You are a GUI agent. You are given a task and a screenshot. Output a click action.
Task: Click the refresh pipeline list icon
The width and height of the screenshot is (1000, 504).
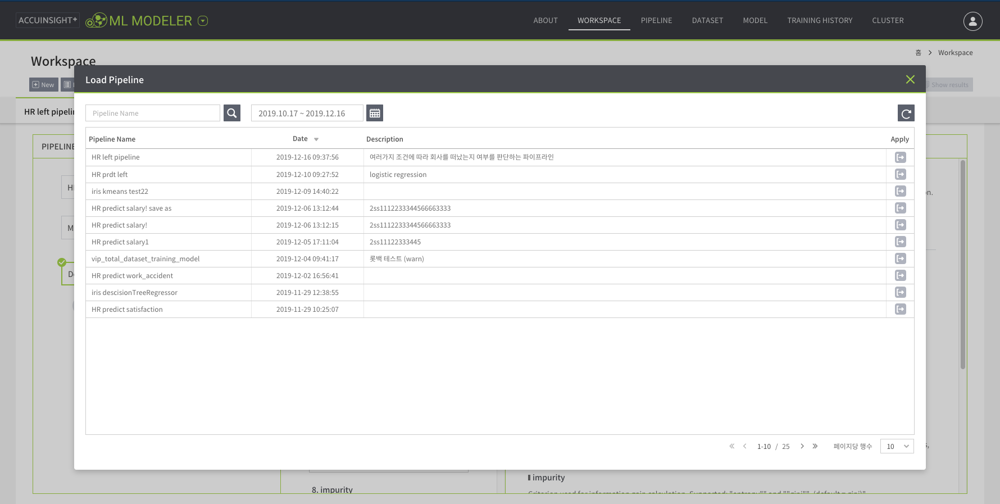pos(906,113)
